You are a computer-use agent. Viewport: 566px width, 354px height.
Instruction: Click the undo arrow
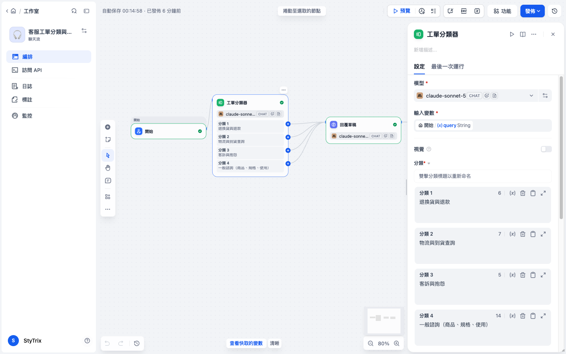(107, 343)
